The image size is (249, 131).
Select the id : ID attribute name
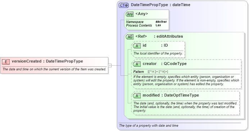155,46
